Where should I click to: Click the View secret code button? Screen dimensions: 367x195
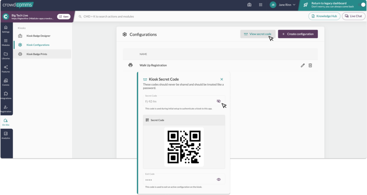[x=258, y=34]
